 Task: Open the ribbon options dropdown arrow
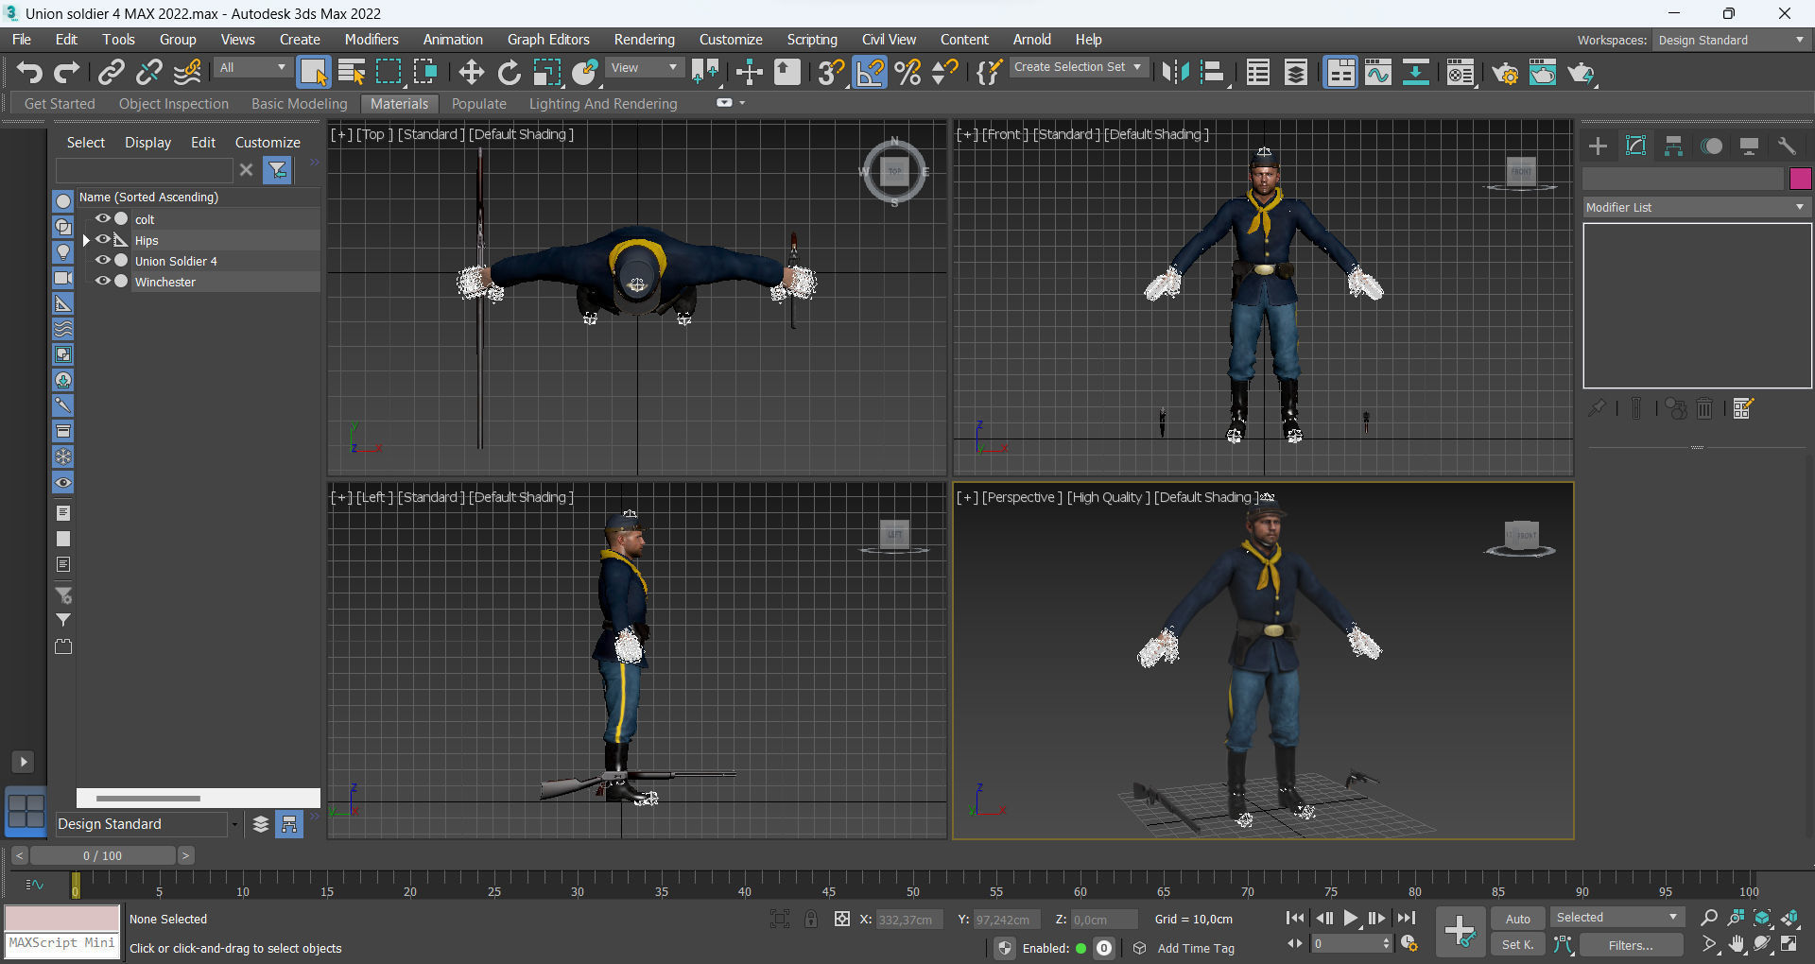[x=742, y=103]
